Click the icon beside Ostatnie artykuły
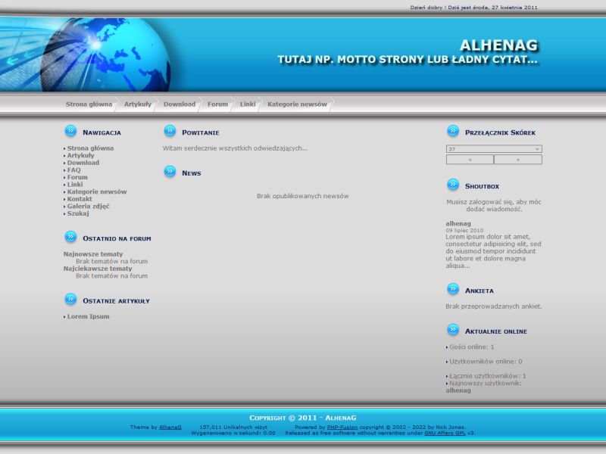Viewport: 606px width, 454px height. point(70,300)
